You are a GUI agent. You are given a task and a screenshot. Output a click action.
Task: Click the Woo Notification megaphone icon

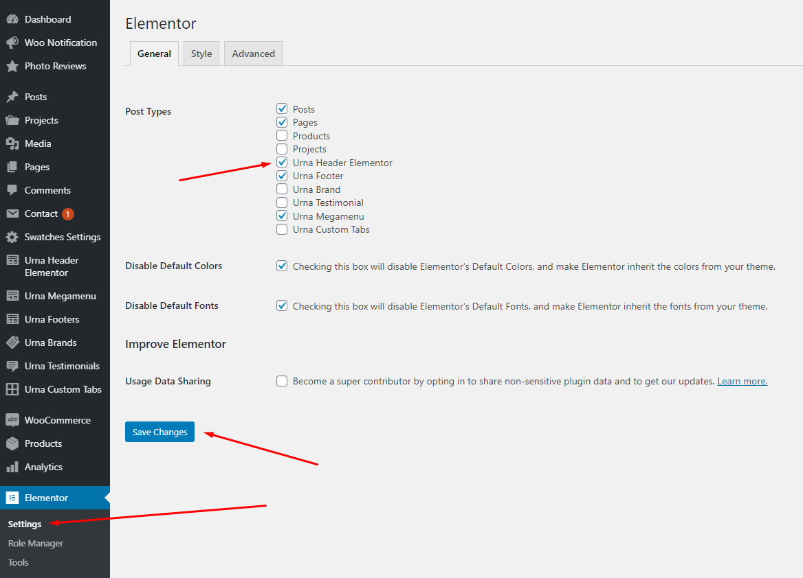click(12, 43)
